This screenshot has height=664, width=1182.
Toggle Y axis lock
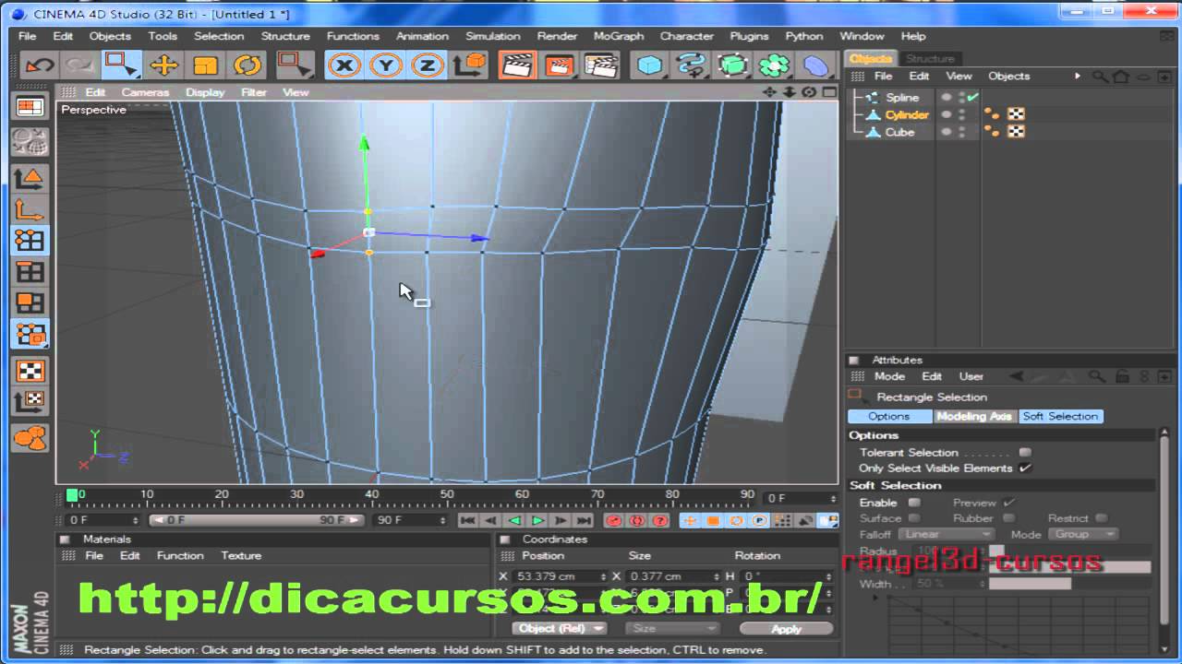386,65
